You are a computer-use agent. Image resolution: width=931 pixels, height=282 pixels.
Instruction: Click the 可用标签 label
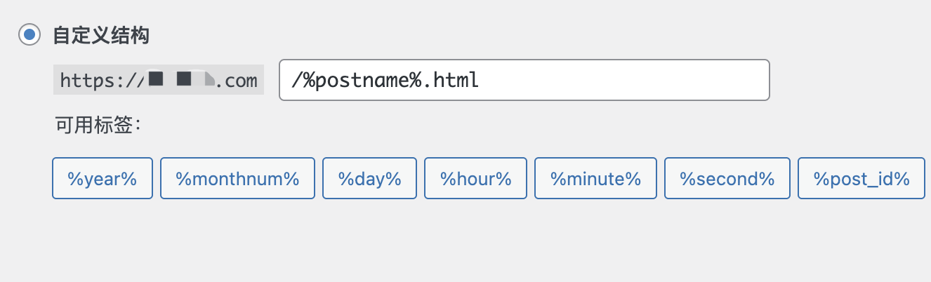(x=94, y=126)
